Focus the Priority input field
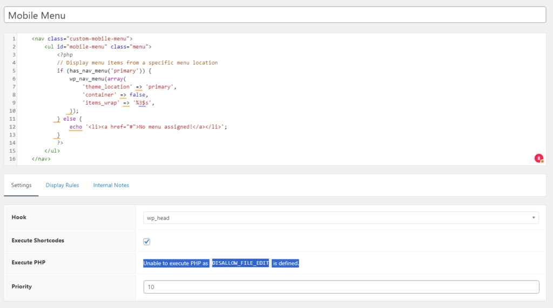This screenshot has width=553, height=308. [341, 287]
